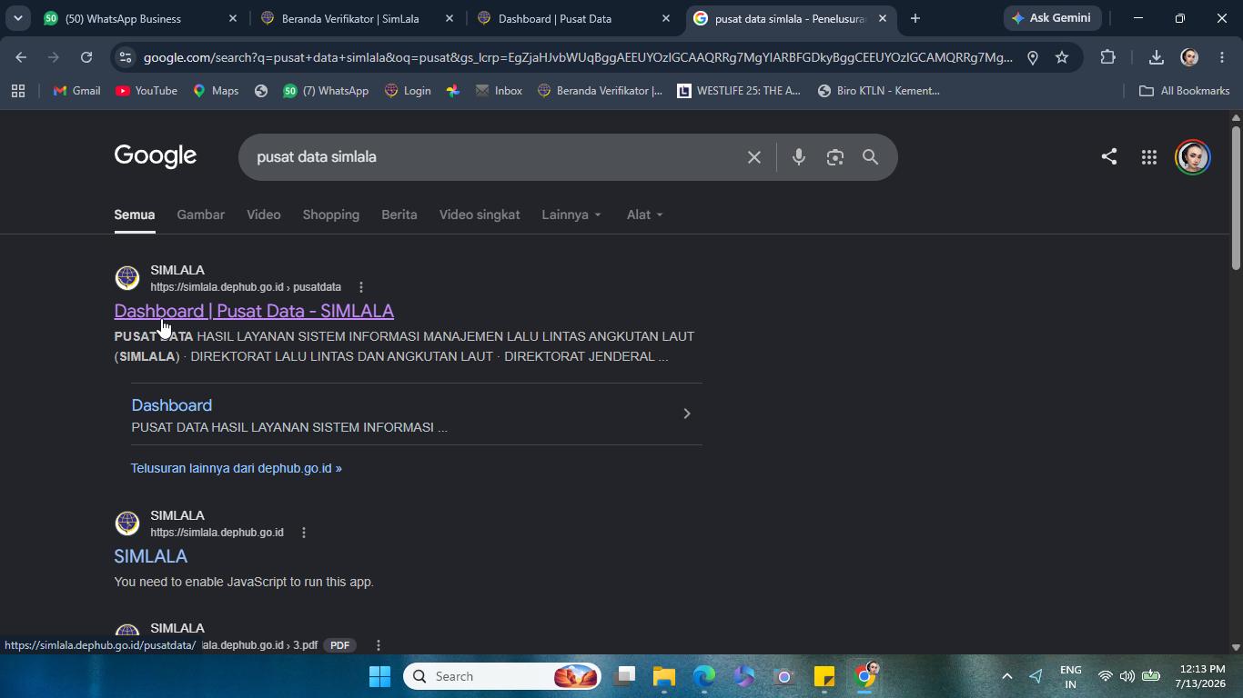Open YouTube bookmark
Viewport: 1243px width, 698px height.
(147, 91)
